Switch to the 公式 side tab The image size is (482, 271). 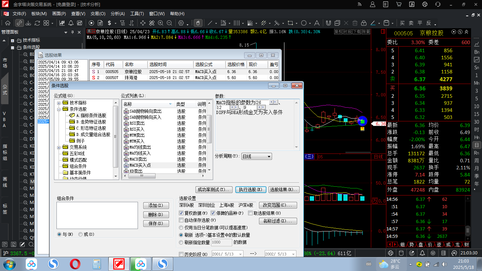pyautogui.click(x=5, y=89)
